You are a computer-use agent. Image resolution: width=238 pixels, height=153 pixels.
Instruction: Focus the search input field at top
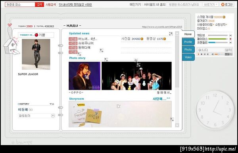[x=20, y=4]
